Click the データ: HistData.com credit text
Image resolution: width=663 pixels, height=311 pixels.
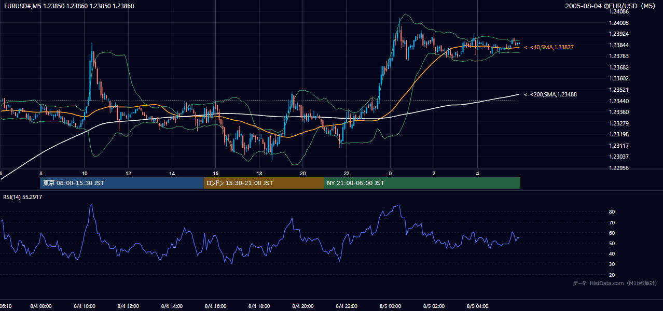tap(615, 283)
